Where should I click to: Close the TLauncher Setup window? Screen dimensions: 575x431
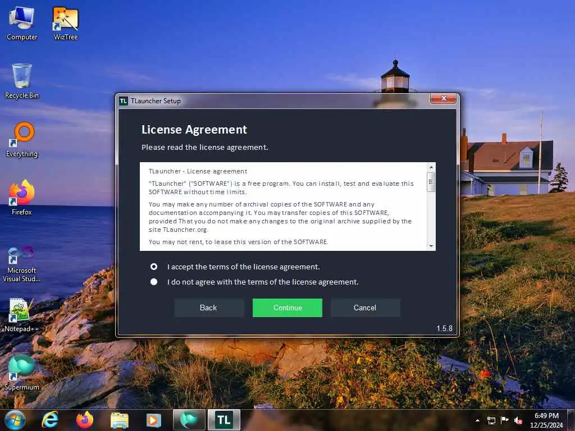pyautogui.click(x=444, y=98)
